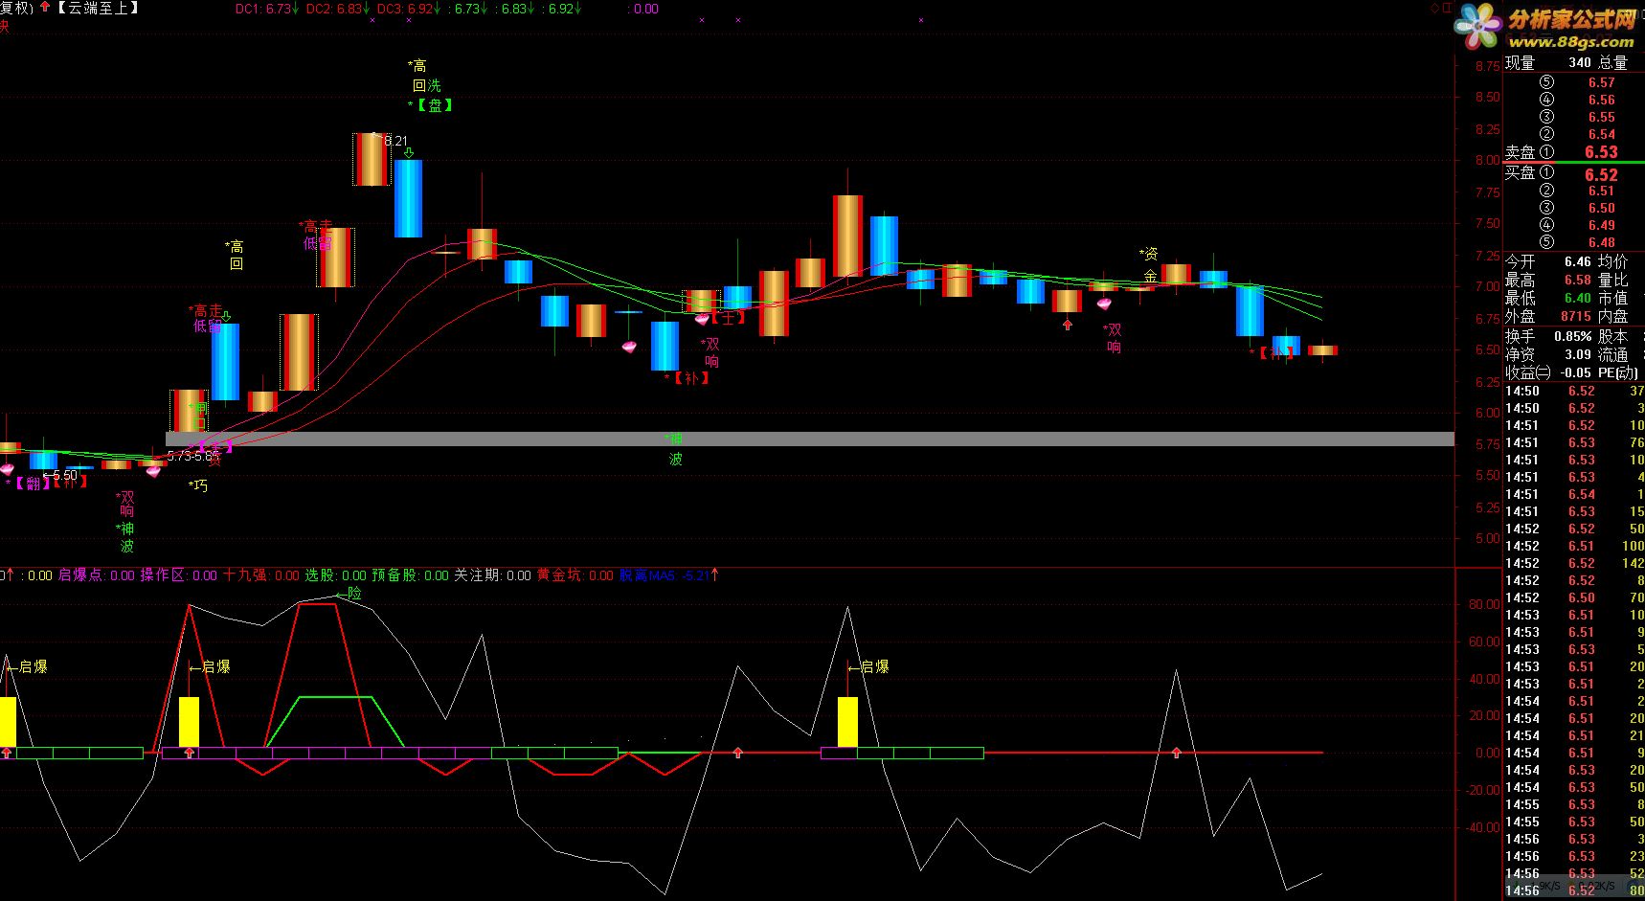Click the rightmost ←启爆 label
Viewport: 1645px width, 901px height.
tap(868, 666)
